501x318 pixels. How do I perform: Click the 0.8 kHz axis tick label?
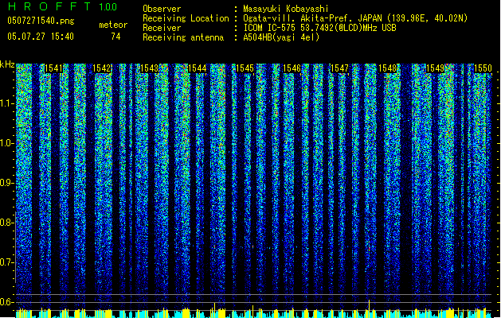click(6, 223)
